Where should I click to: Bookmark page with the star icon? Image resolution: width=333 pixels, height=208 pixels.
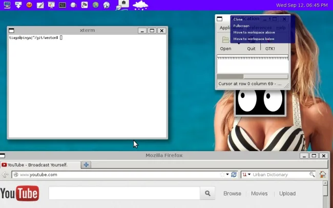222,175
